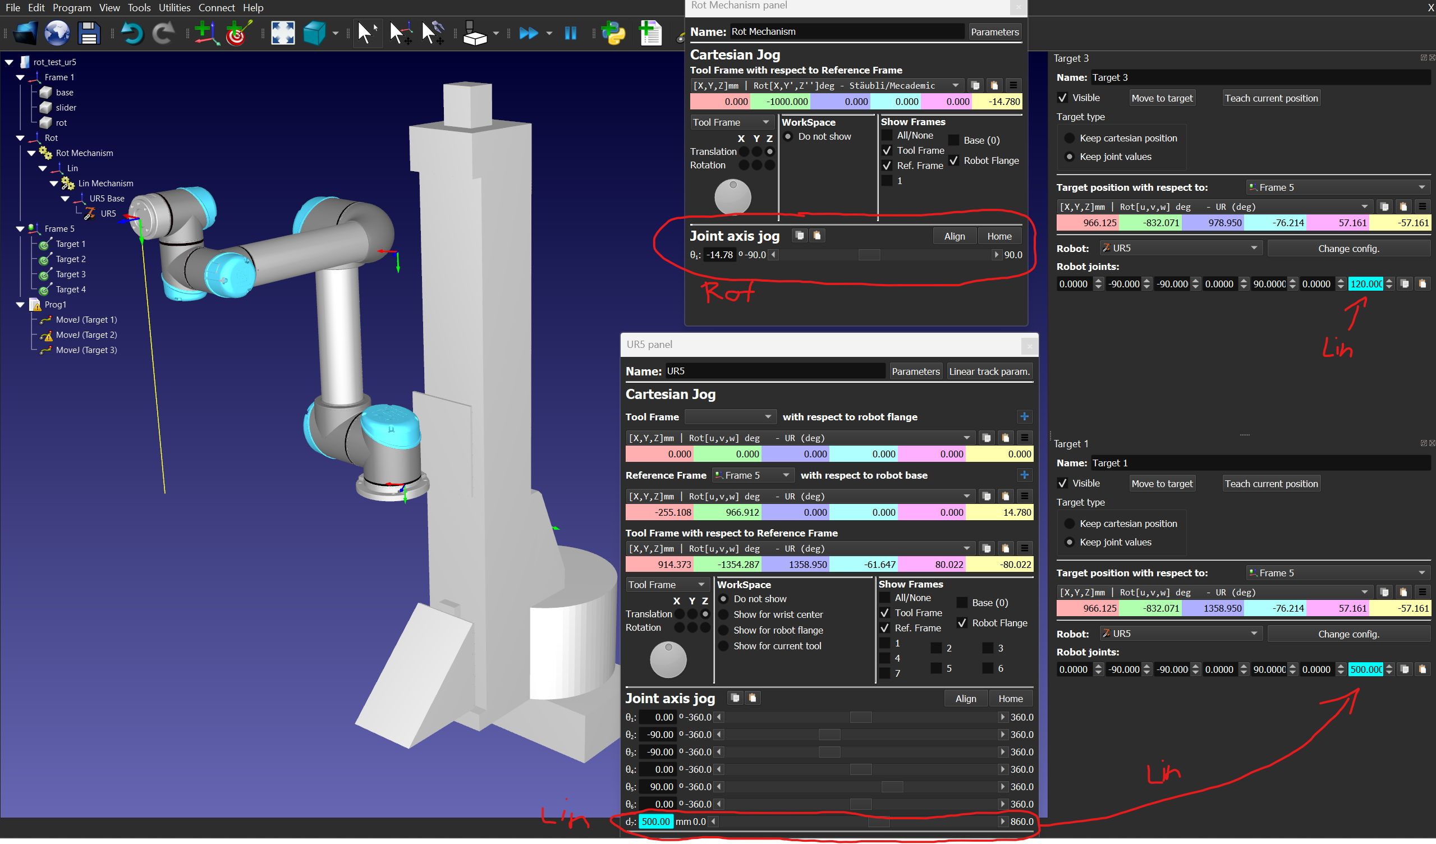Open the Utilities menu
1436x844 pixels.
coord(175,7)
